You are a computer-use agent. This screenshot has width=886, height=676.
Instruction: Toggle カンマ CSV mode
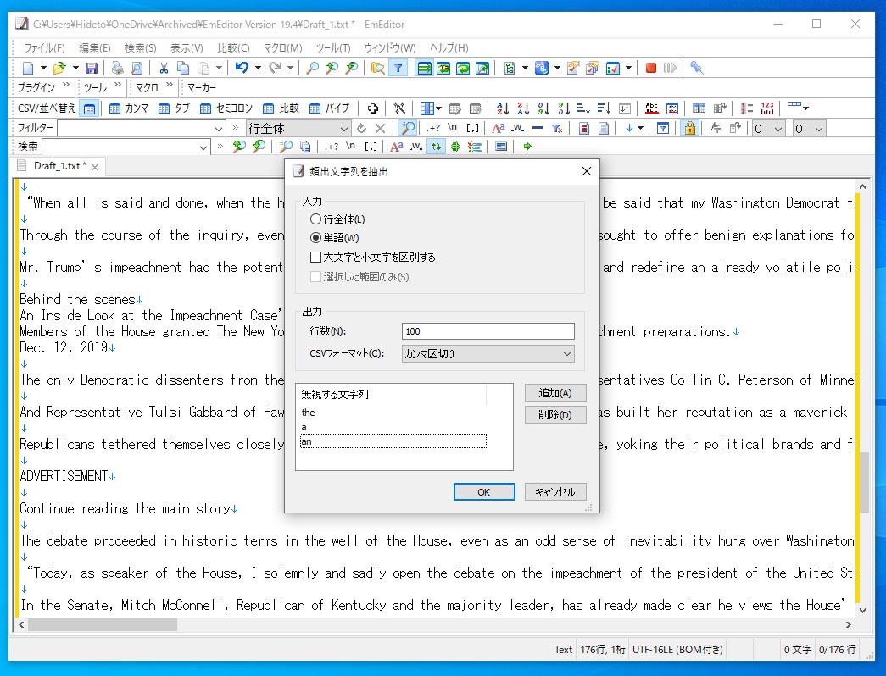click(128, 108)
